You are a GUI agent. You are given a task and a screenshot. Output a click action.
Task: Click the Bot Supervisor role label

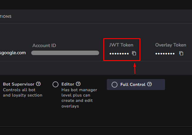[19, 84]
